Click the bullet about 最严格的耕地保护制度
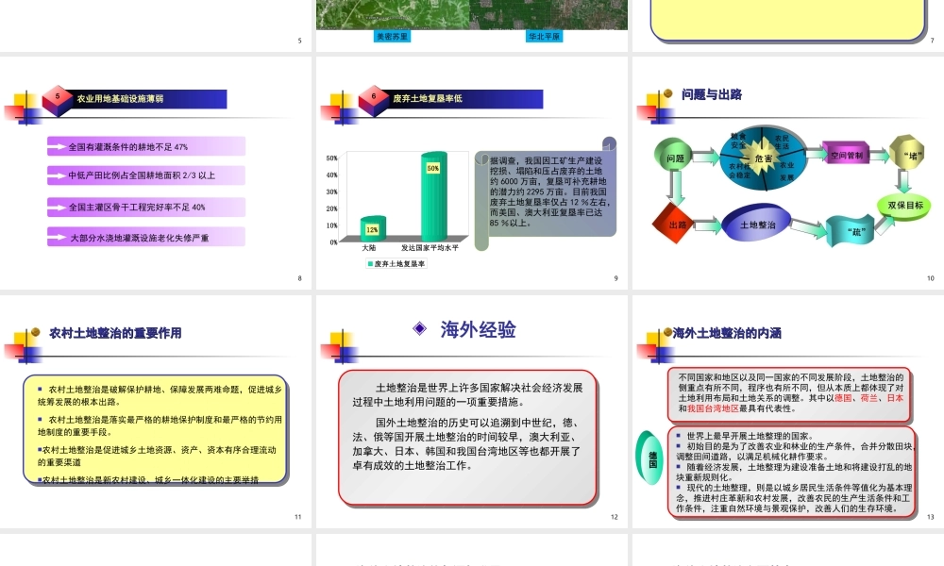Screen dimensions: 944x566 (x=160, y=425)
